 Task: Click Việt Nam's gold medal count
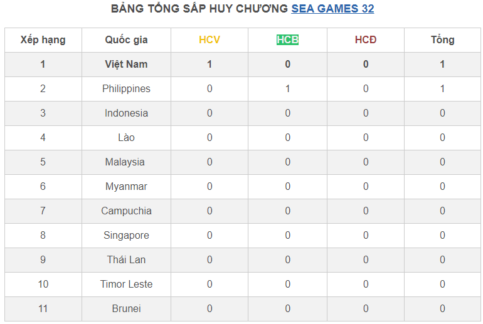click(210, 64)
